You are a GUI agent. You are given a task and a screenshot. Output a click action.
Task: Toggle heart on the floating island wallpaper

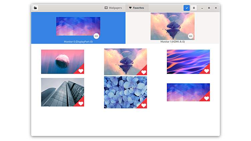point(144,72)
